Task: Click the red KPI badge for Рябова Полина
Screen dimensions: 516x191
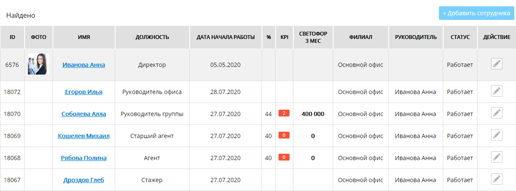Action: pos(284,158)
